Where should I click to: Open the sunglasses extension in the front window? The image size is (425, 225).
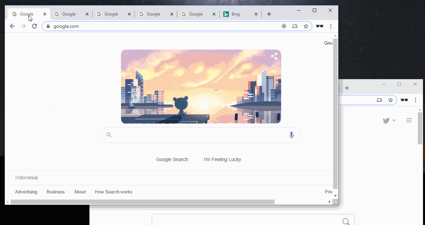click(x=320, y=26)
